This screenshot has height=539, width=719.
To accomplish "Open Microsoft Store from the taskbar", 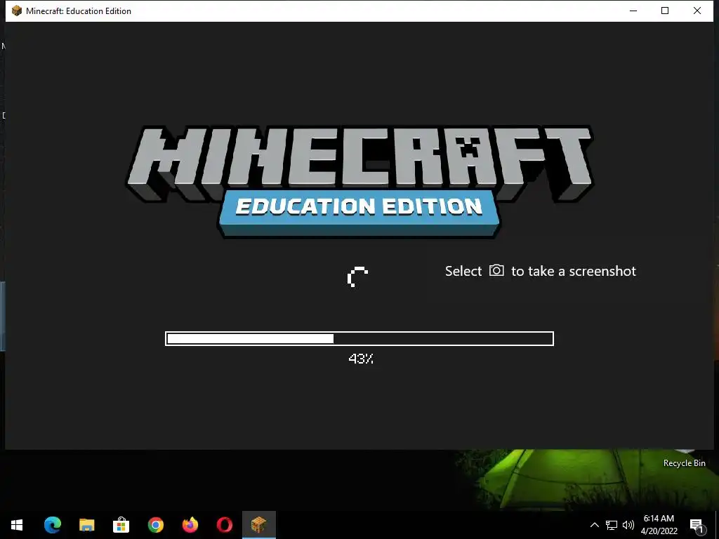I will coord(121,525).
